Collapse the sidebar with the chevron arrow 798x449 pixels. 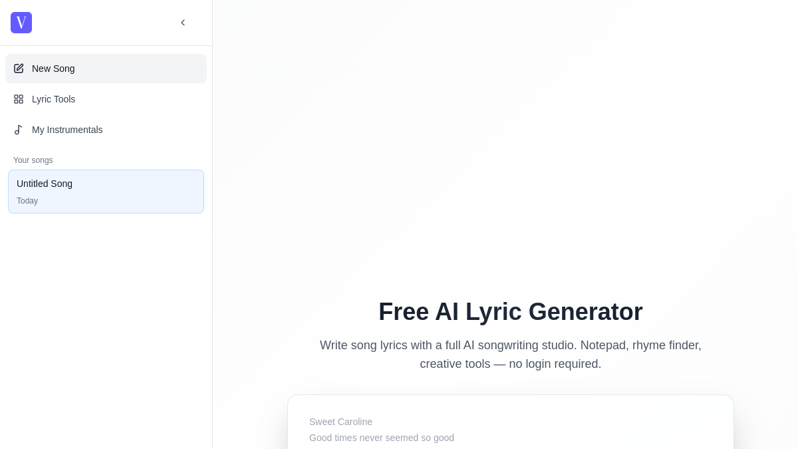[183, 23]
